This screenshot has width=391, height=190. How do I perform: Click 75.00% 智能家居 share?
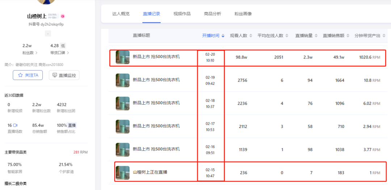pos(14,164)
